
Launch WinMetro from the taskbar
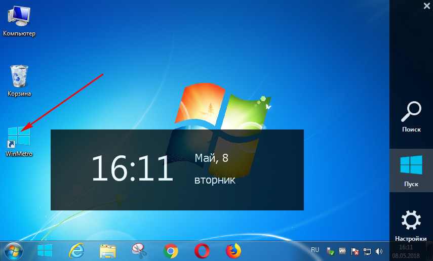[45, 250]
